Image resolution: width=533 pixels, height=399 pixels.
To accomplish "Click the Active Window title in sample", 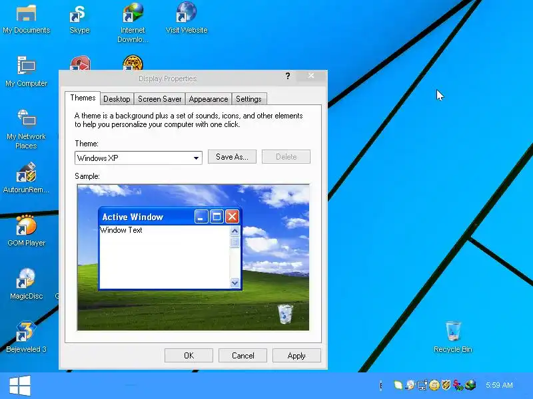I will pos(133,217).
